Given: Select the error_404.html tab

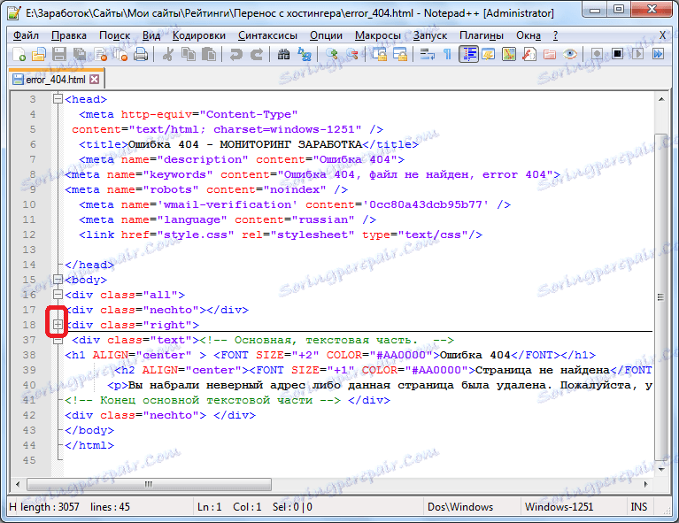Looking at the screenshot, I should click(x=57, y=80).
